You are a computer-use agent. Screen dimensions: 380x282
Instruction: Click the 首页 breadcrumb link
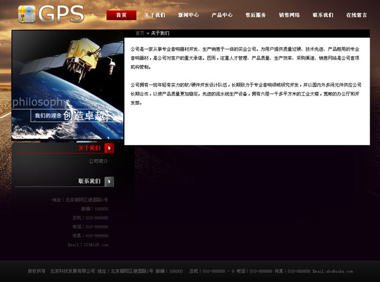point(140,33)
